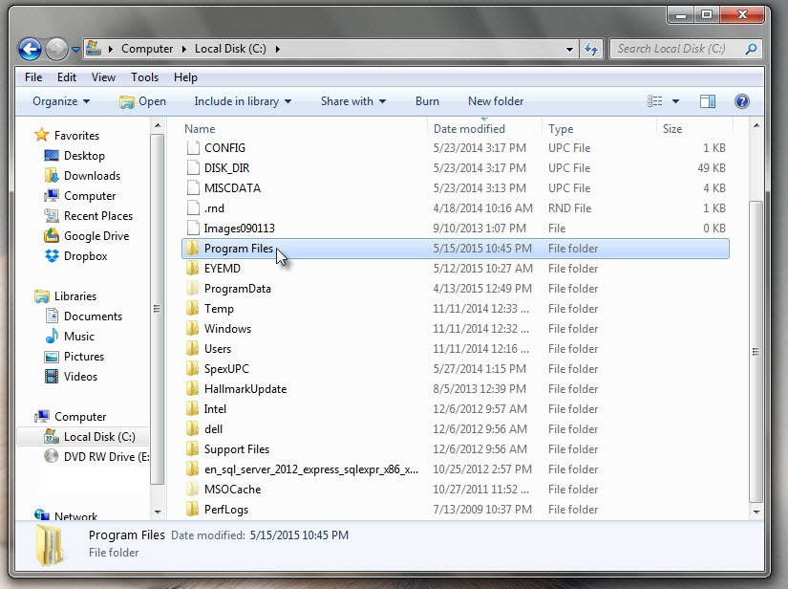The width and height of the screenshot is (788, 589).
Task: Open the Help menu
Action: pyautogui.click(x=185, y=77)
